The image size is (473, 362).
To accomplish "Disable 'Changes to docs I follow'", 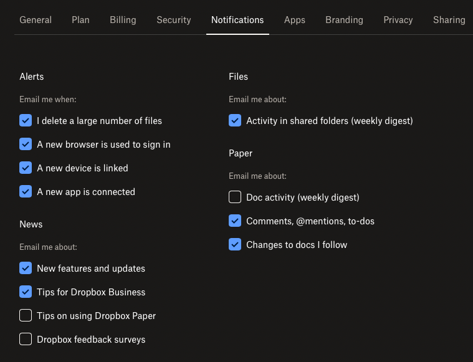I will click(x=235, y=245).
